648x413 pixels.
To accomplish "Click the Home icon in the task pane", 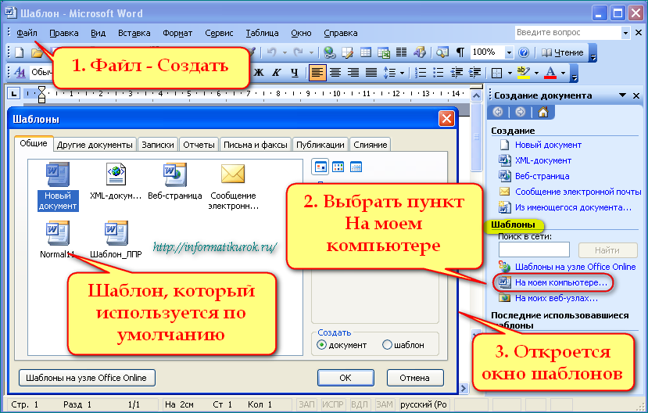I will pos(543,112).
